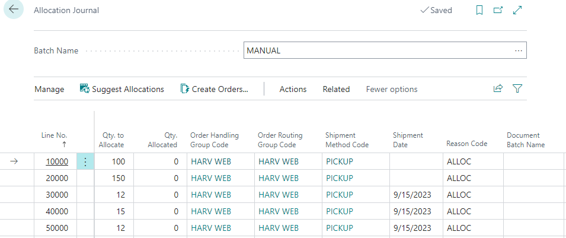The image size is (566, 238).
Task: Click the Suggest Allocations action
Action: (122, 89)
